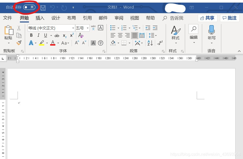Click the subscript icon
Viewport: 243px width, 159px height.
click(64, 35)
